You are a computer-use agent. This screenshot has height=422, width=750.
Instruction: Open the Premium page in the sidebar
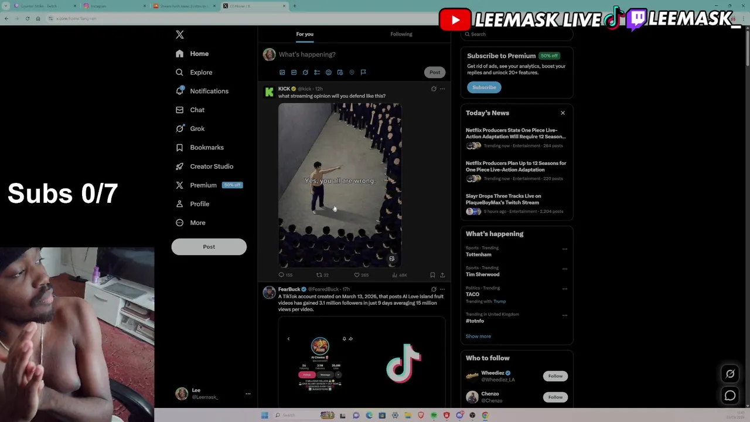coord(209,185)
